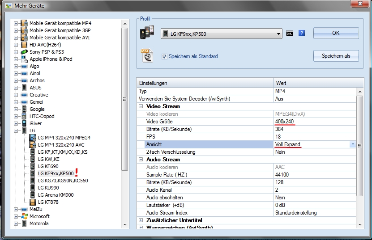Collapse the Video Stream section
The height and width of the screenshot is (240, 372).
tap(141, 106)
